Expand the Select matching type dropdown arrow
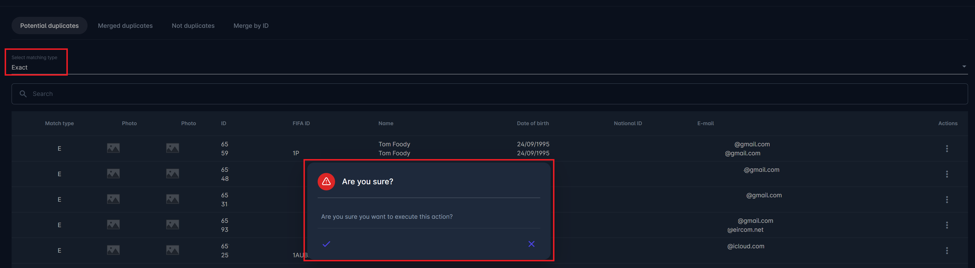This screenshot has width=975, height=268. (x=964, y=67)
